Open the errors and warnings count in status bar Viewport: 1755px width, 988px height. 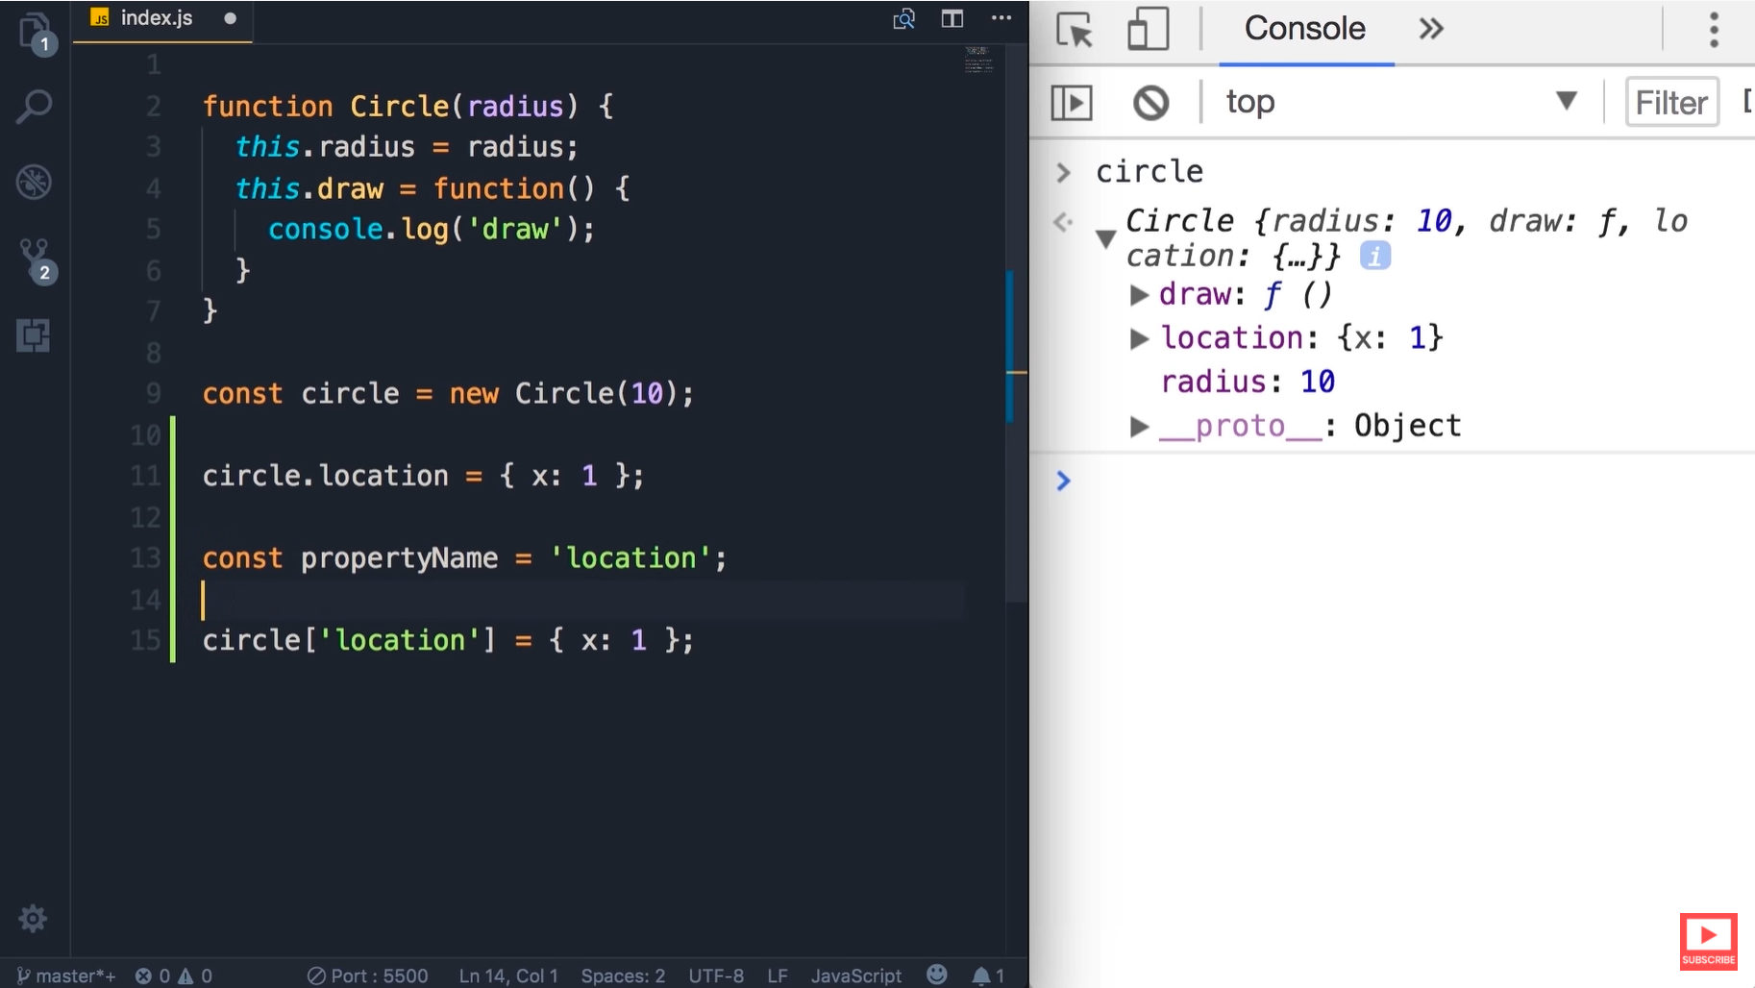[173, 976]
